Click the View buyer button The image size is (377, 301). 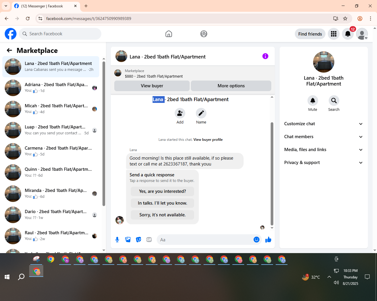152,86
